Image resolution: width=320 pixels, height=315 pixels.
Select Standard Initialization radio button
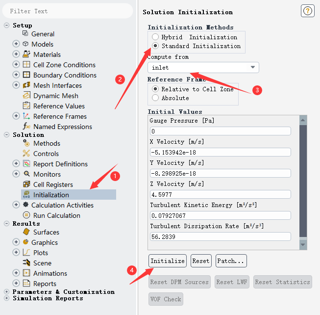point(155,46)
